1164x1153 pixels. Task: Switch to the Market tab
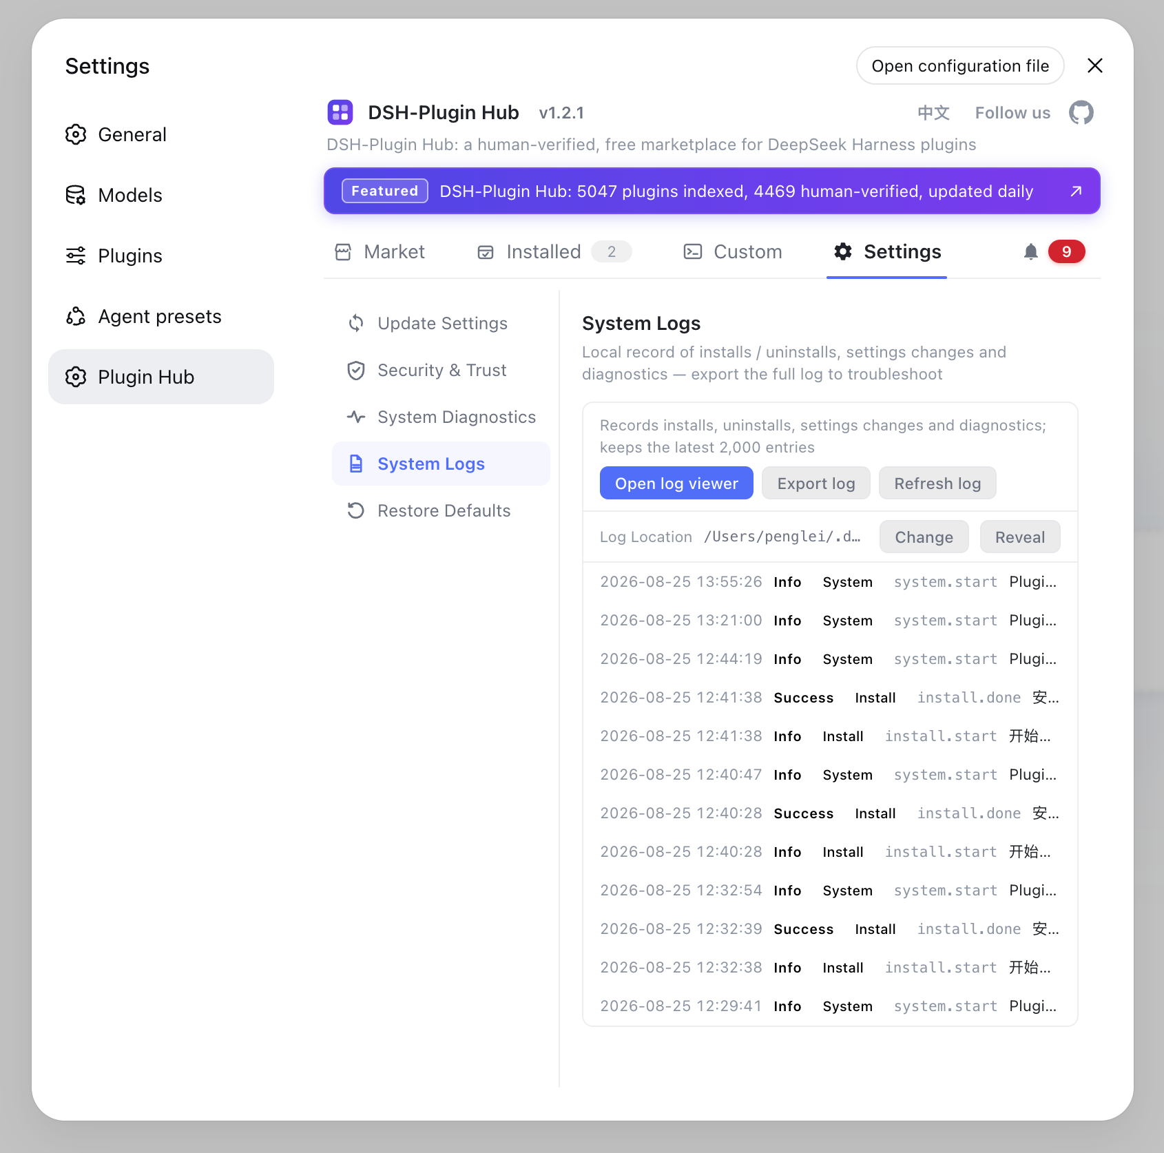click(380, 252)
